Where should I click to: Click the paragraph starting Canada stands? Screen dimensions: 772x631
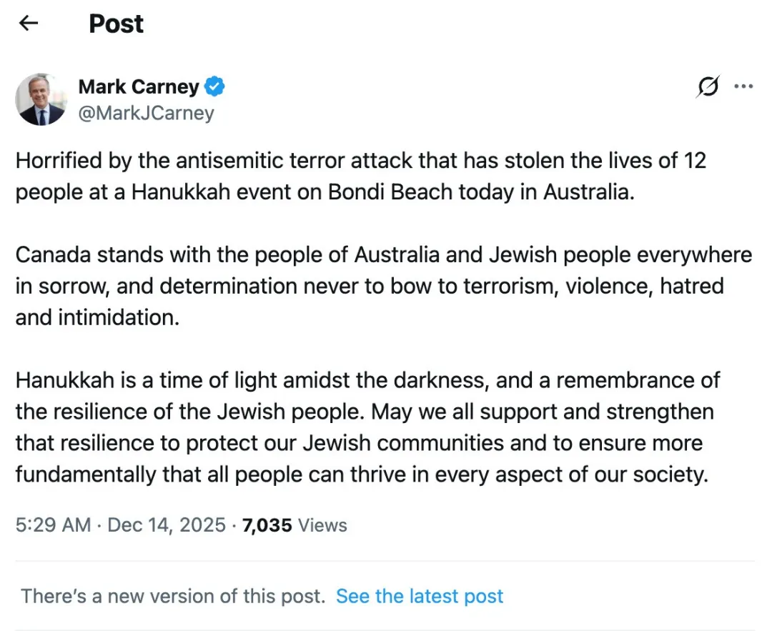coord(383,286)
